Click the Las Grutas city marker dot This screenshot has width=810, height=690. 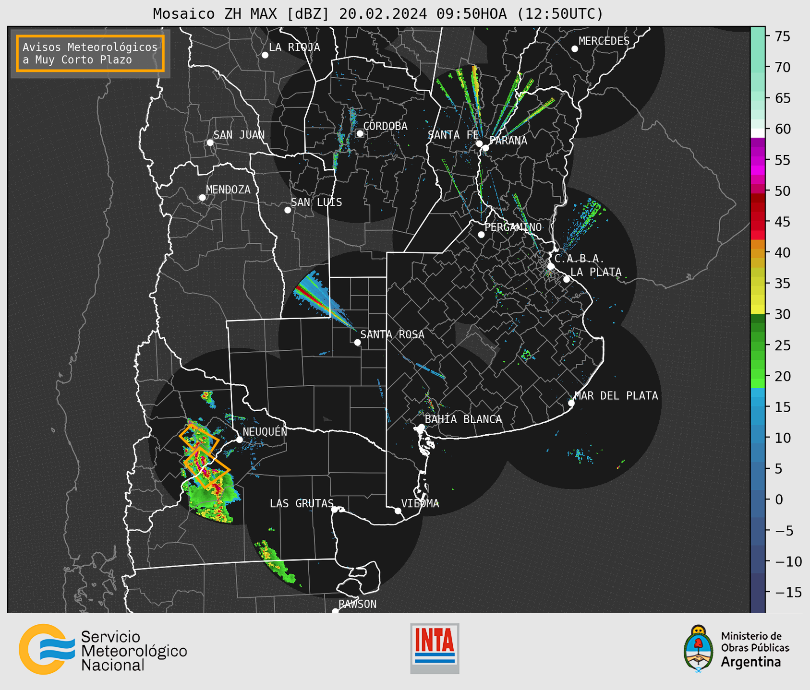335,510
